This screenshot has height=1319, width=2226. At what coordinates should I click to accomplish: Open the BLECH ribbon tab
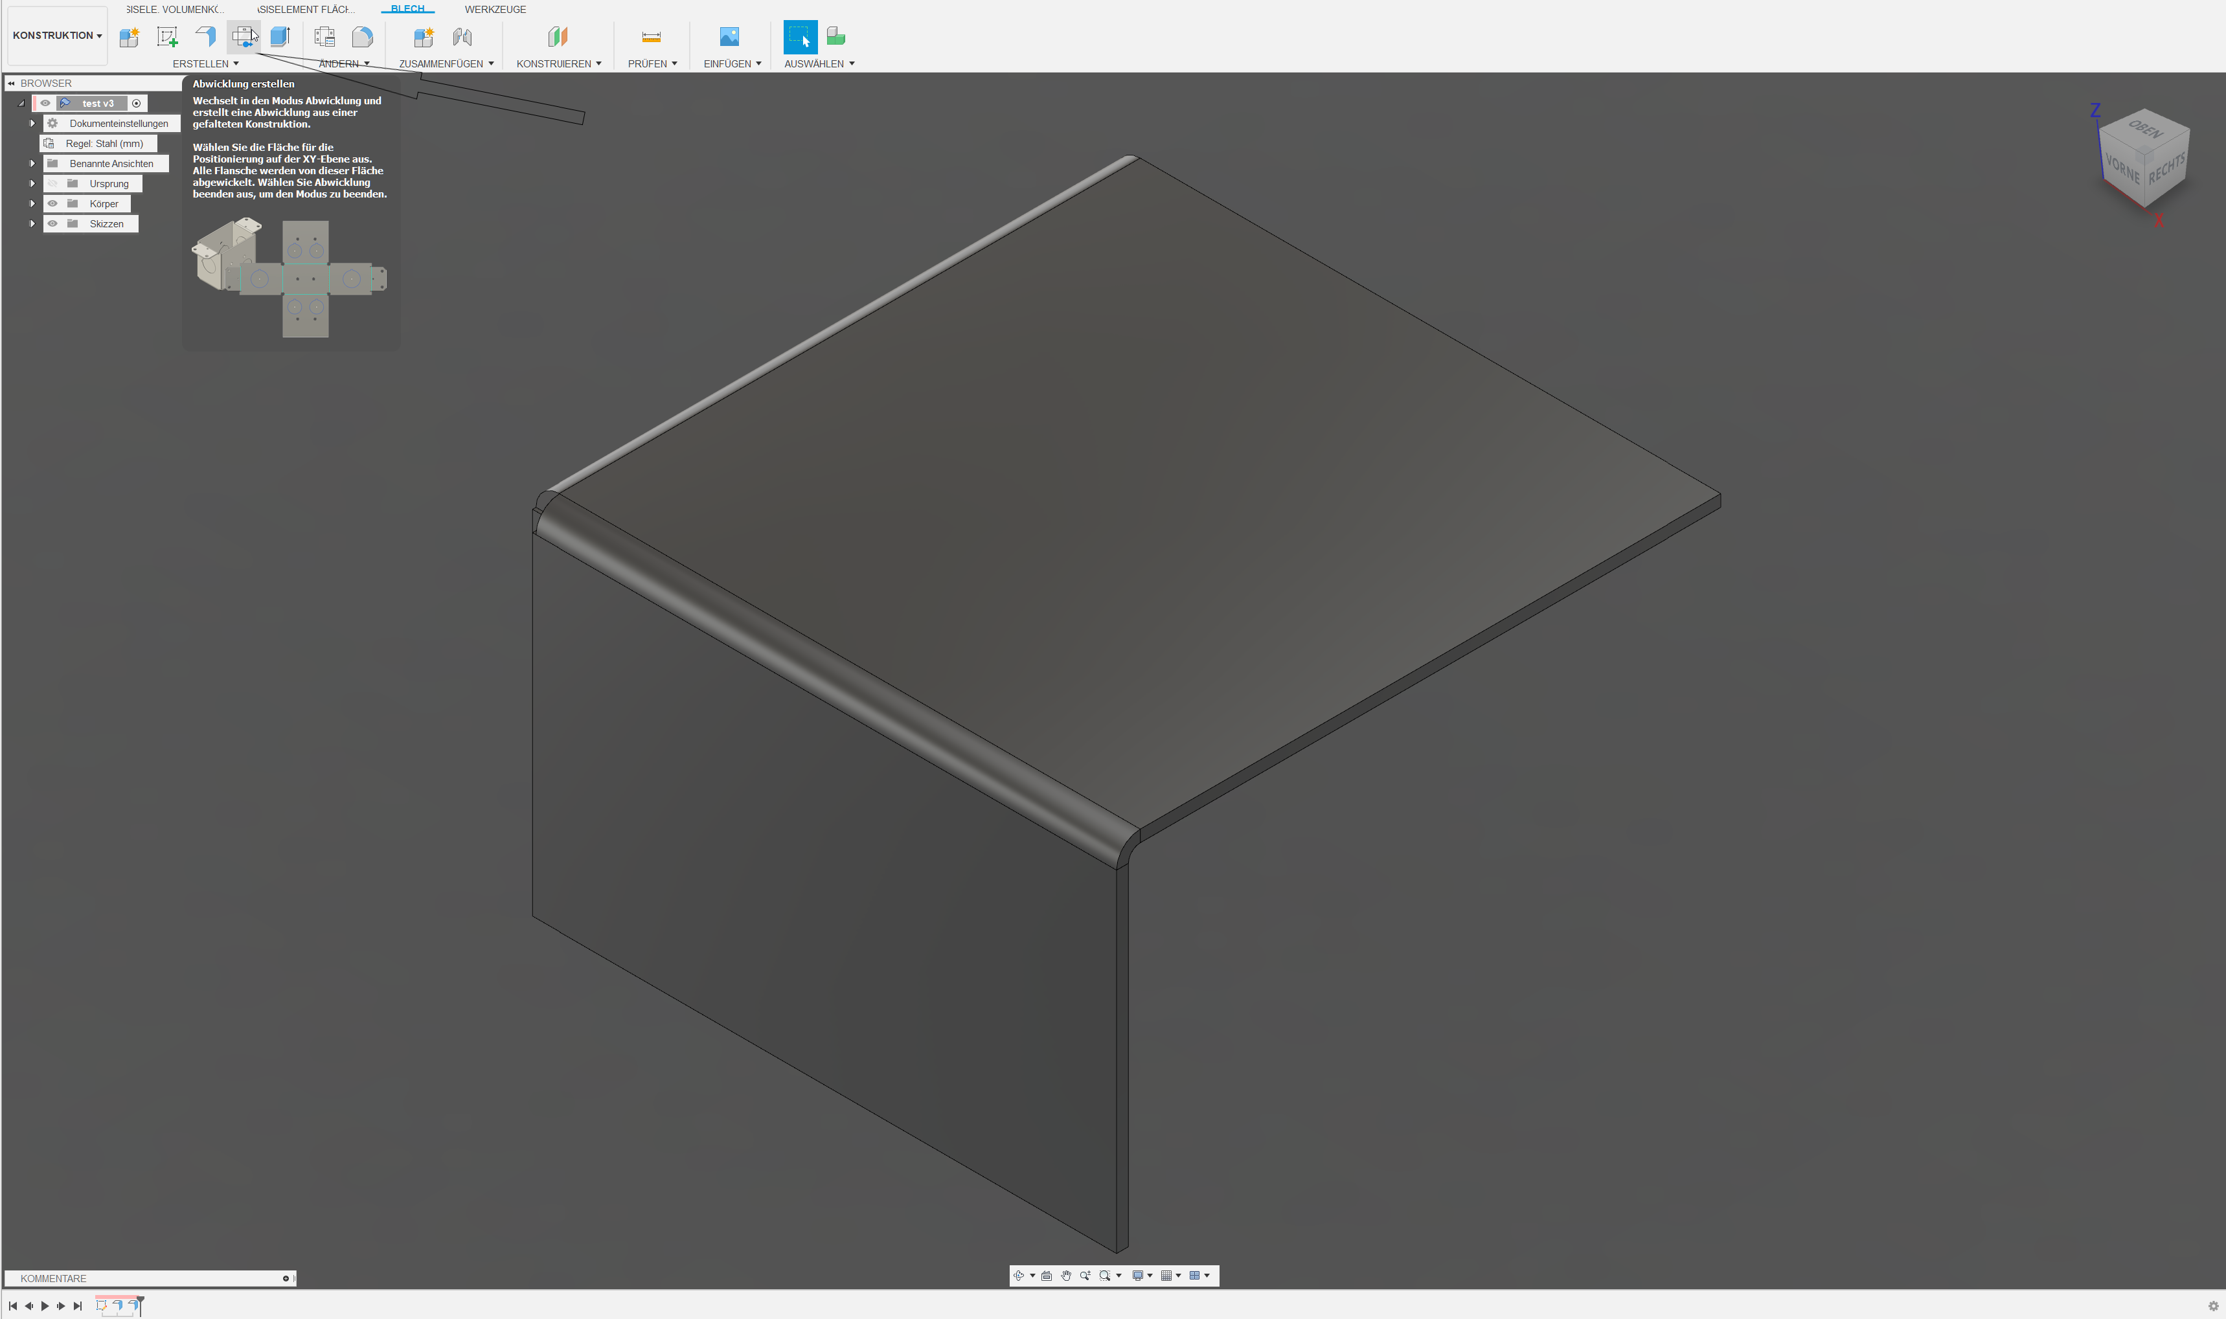click(407, 9)
